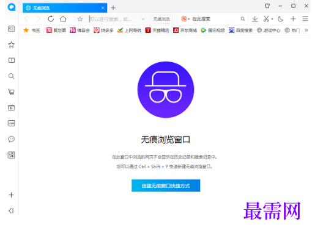This screenshot has width=312, height=230.
Task: Open the search engine selector dropdown
Action: [185, 19]
